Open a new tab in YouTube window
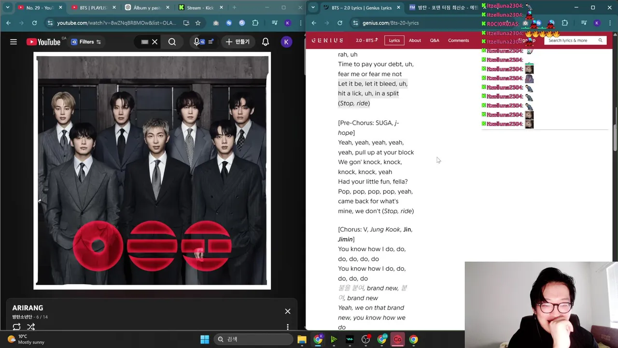This screenshot has height=348, width=618. pos(234,8)
